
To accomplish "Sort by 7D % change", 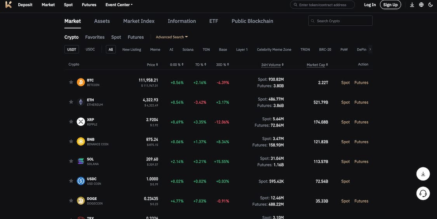I will click(201, 64).
